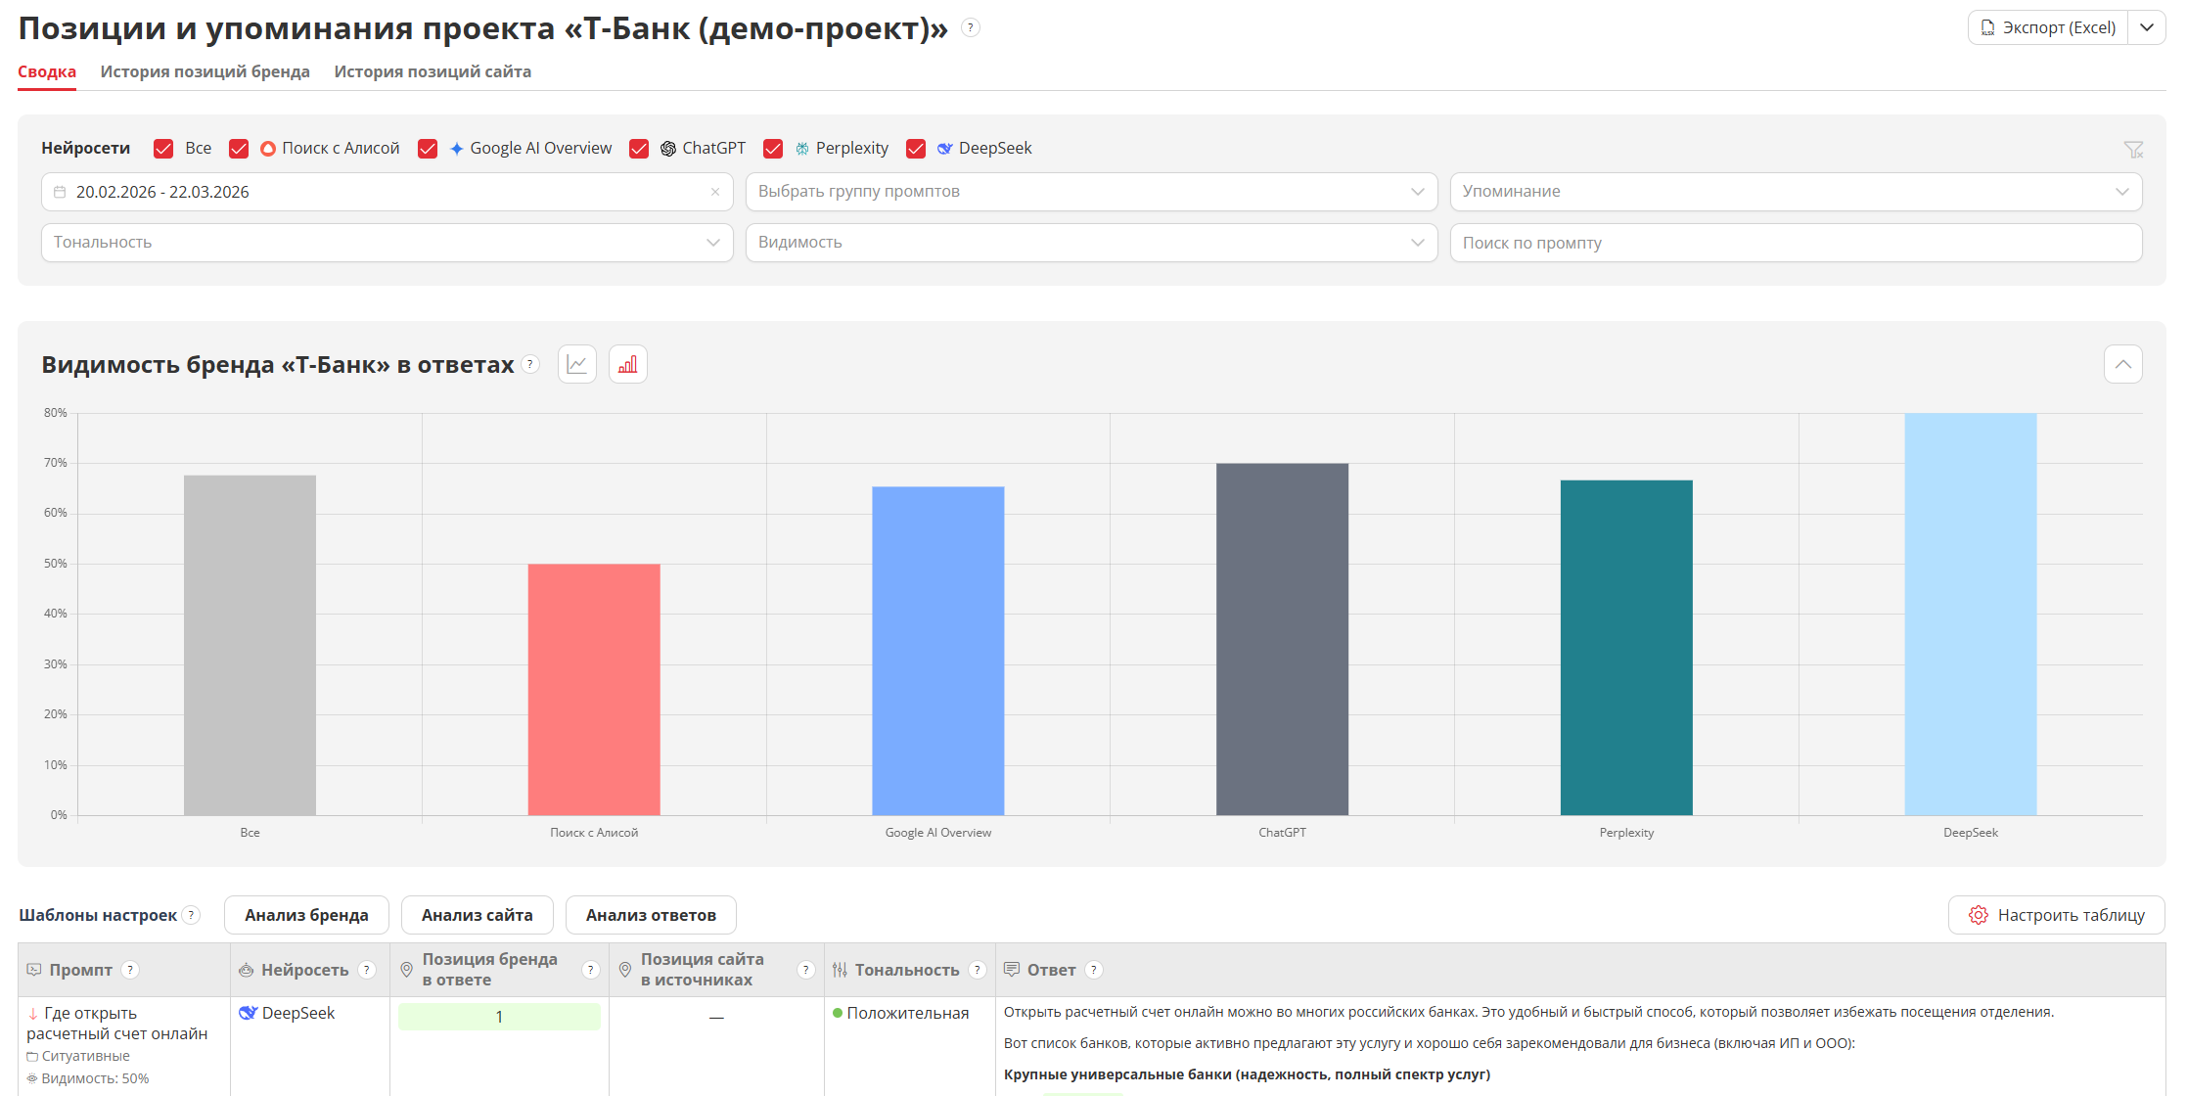Image resolution: width=2187 pixels, height=1096 pixels.
Task: Click the teal Perplexity bar in chart
Action: 1625,646
